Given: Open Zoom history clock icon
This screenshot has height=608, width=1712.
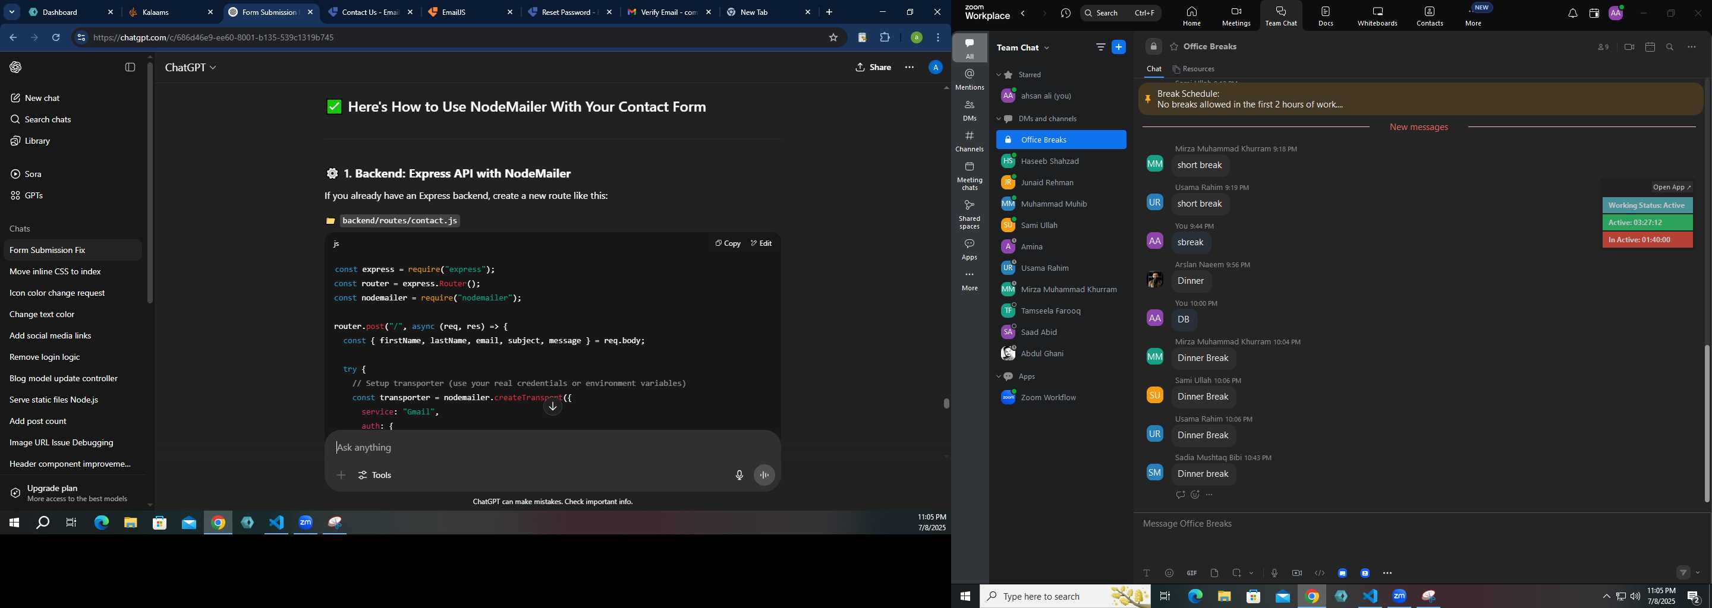Looking at the screenshot, I should (x=1065, y=13).
